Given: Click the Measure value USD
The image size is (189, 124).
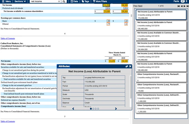Looking at the screenshot, I should pyautogui.click(x=86, y=90).
